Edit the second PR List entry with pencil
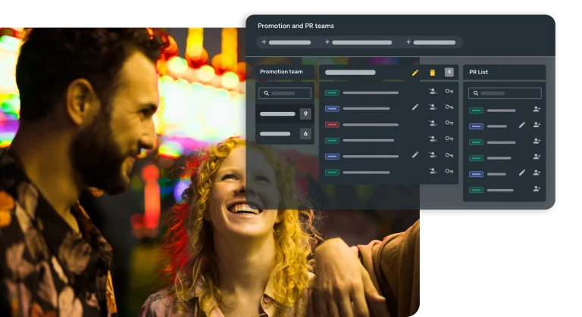The image size is (582, 317). 521,125
